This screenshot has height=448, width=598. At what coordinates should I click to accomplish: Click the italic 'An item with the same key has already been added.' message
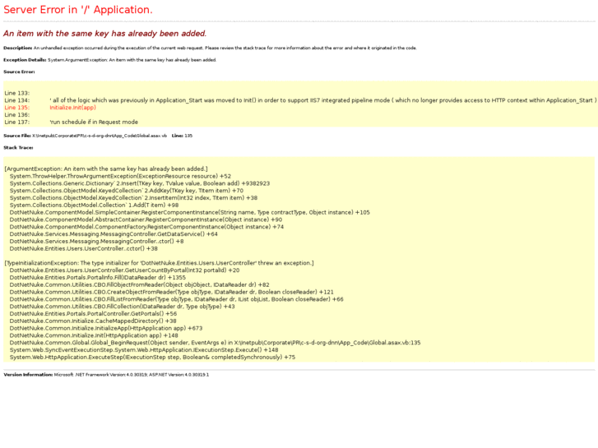pos(105,34)
